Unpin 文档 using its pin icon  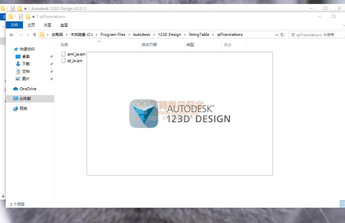pos(52,71)
